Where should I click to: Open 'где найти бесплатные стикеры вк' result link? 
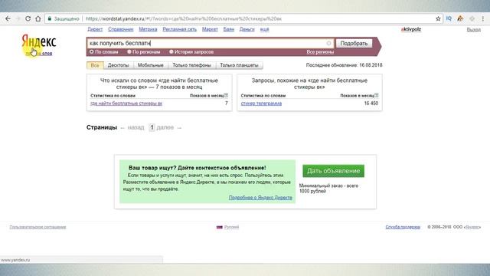coord(126,103)
